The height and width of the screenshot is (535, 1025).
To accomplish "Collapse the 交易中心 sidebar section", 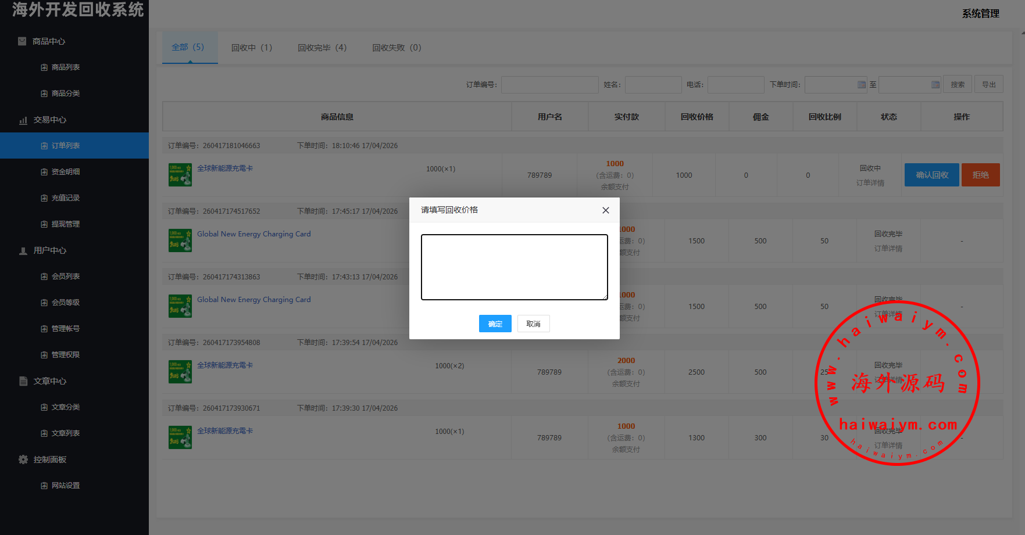I will tap(49, 120).
